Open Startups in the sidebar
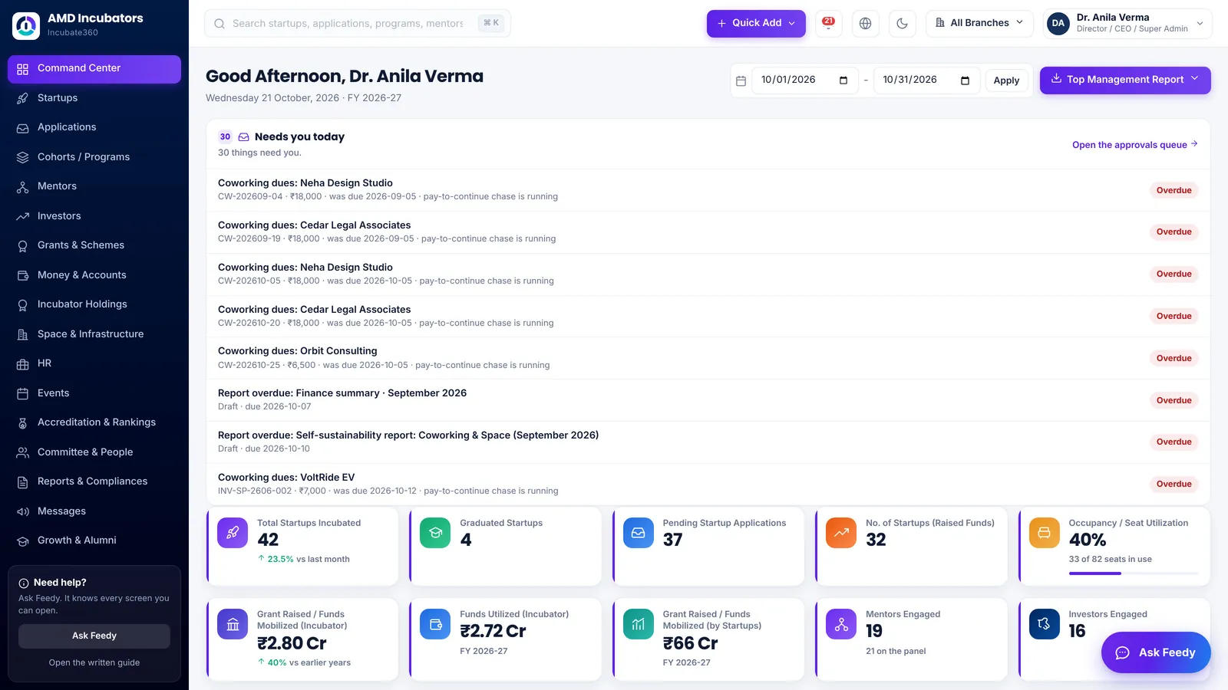The width and height of the screenshot is (1228, 690). point(94,98)
